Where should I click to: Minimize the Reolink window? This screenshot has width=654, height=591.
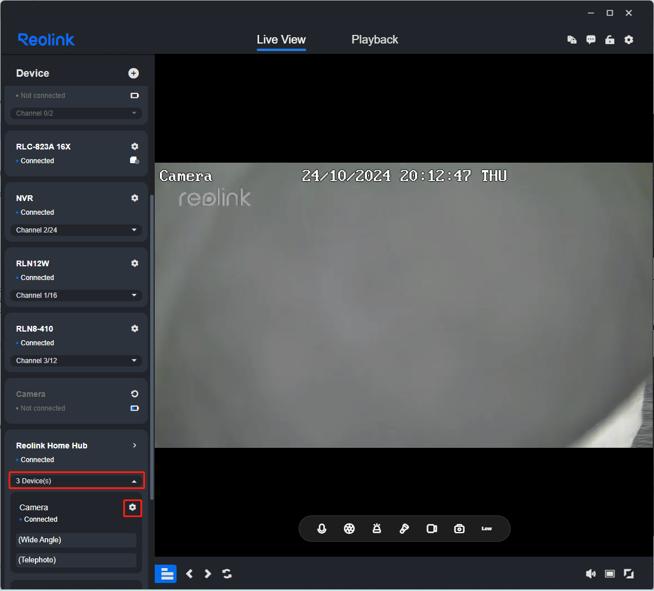point(591,13)
